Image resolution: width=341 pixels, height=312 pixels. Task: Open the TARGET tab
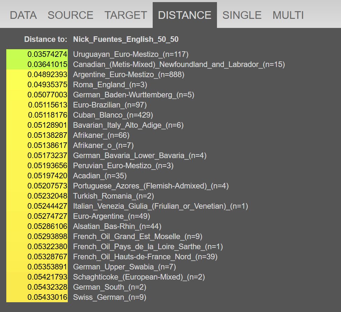pyautogui.click(x=126, y=15)
